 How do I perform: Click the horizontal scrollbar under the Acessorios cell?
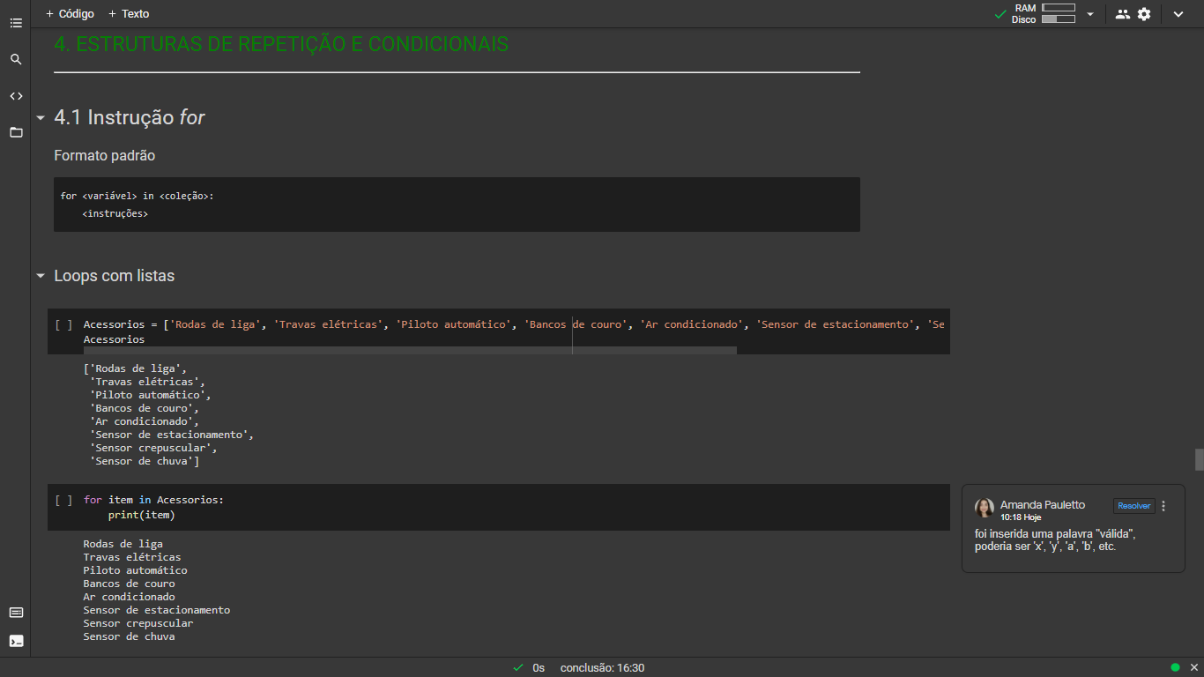coord(410,350)
